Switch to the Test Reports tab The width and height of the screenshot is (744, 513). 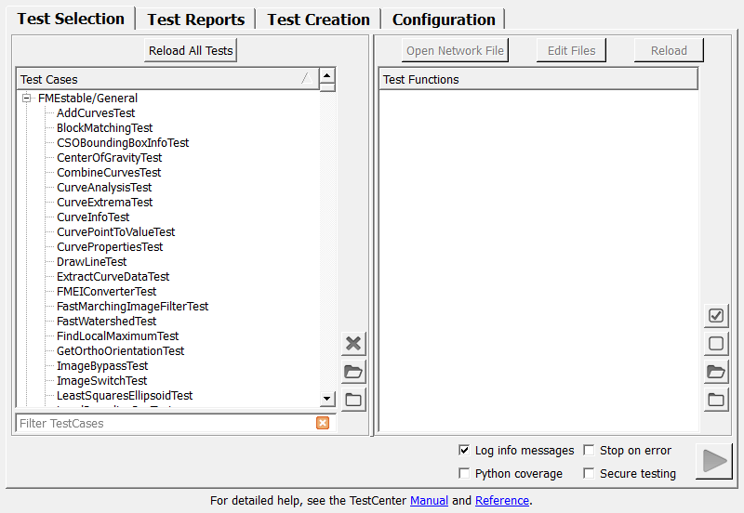click(x=196, y=20)
